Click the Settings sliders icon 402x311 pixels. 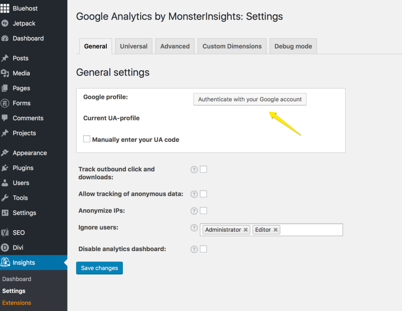coord(5,213)
